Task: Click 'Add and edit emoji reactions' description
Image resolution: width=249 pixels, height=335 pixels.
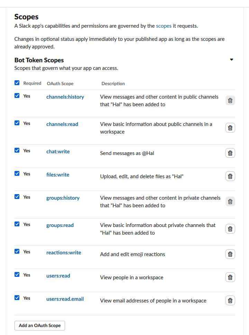Action: 132,254
